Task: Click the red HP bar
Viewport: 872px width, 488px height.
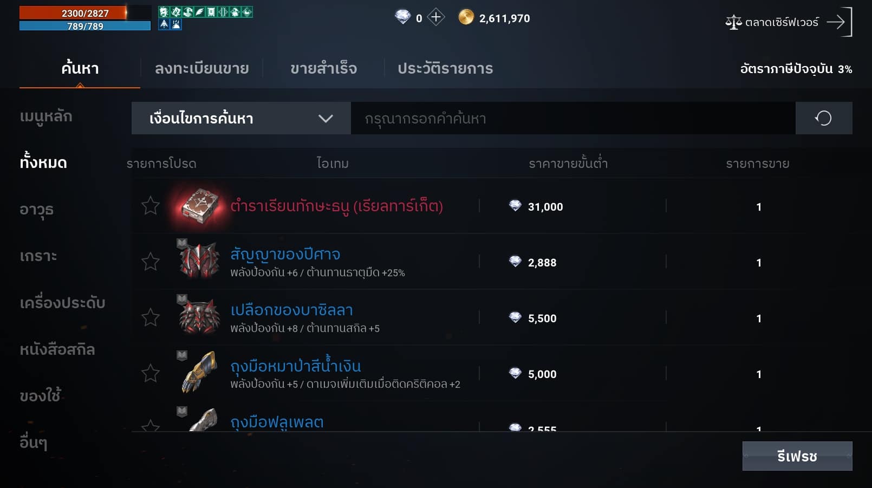Action: pos(85,13)
